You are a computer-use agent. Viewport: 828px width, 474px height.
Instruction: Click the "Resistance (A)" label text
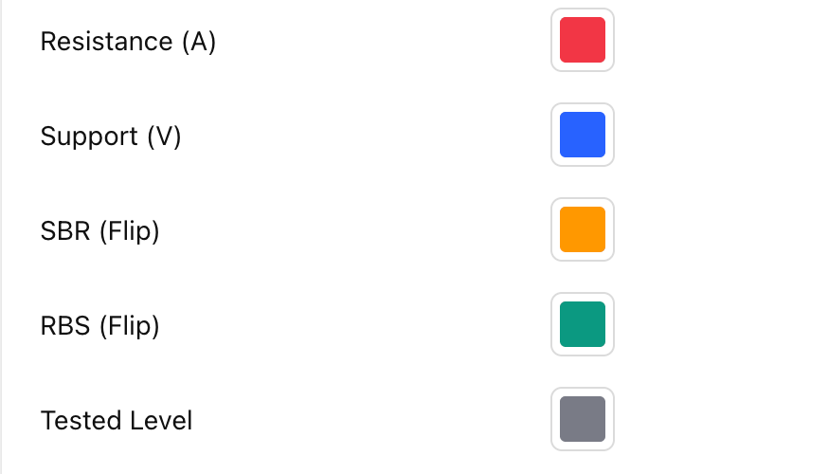[x=128, y=42]
